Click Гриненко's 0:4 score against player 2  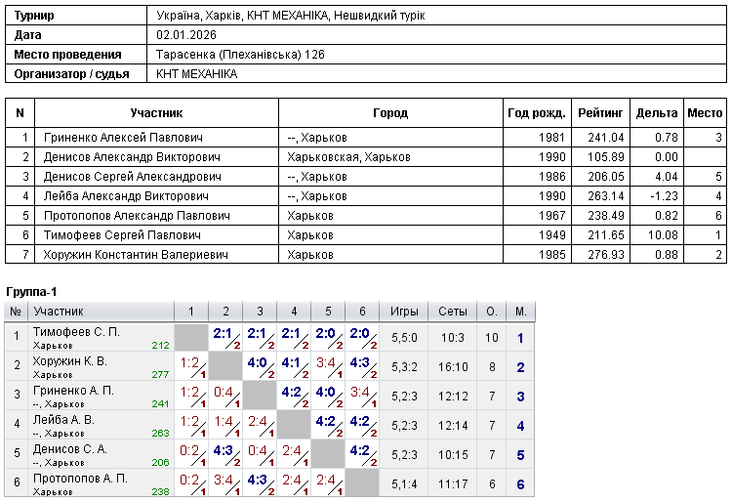[x=223, y=393]
